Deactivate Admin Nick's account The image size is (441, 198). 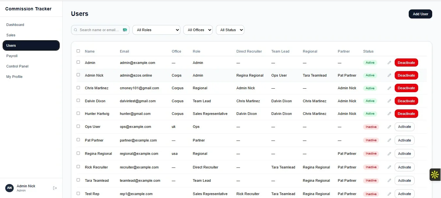pos(406,75)
